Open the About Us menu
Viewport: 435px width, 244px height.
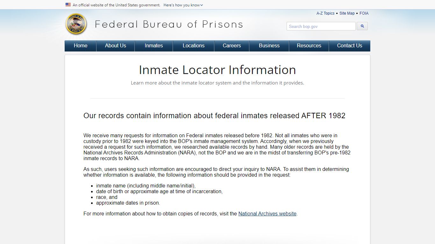pyautogui.click(x=116, y=46)
